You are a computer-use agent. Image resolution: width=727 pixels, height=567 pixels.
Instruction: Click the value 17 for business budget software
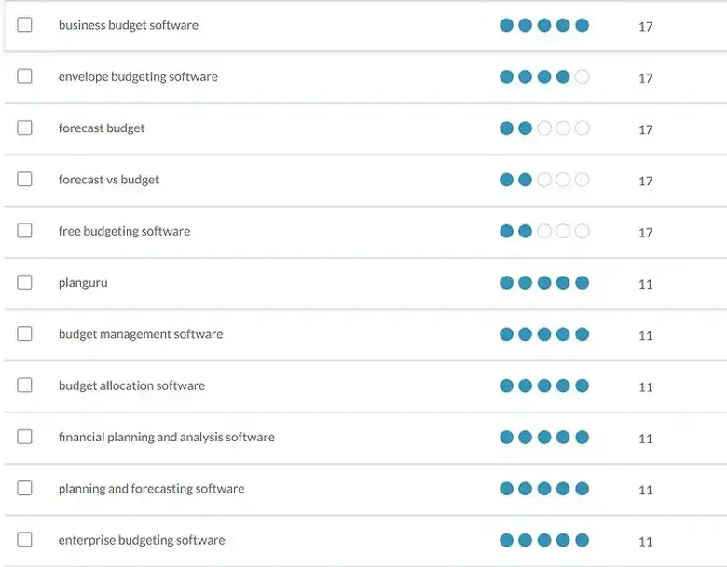pos(645,26)
